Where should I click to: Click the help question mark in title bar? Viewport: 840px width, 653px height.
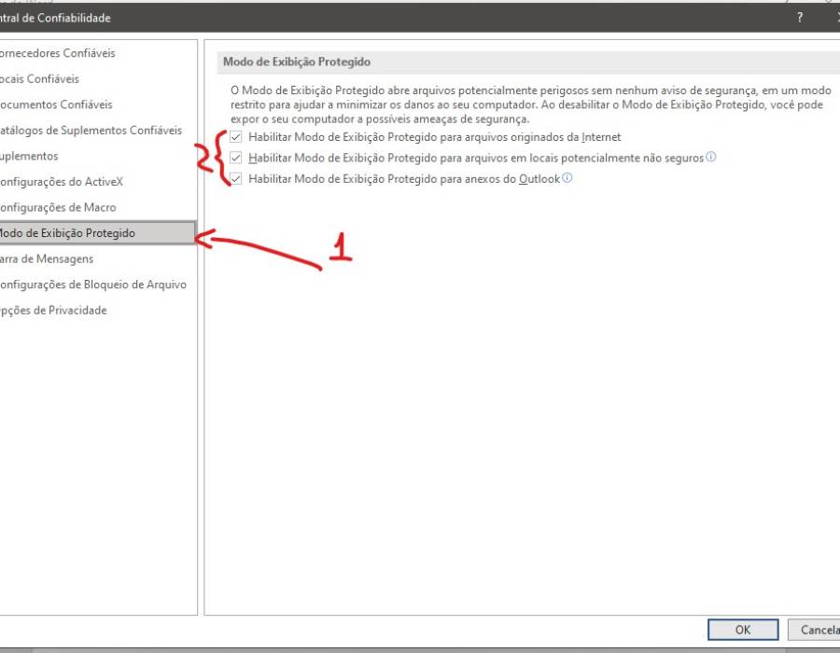800,18
